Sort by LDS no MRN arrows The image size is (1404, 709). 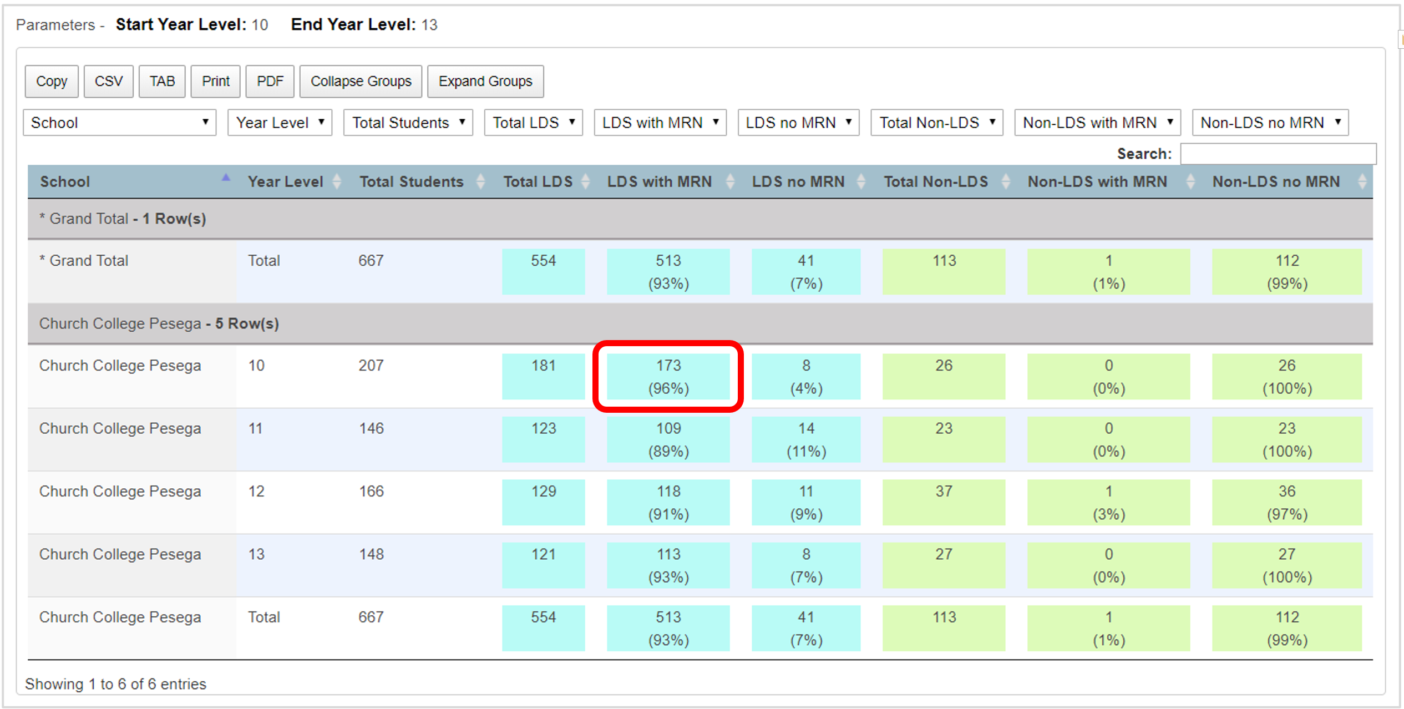861,181
